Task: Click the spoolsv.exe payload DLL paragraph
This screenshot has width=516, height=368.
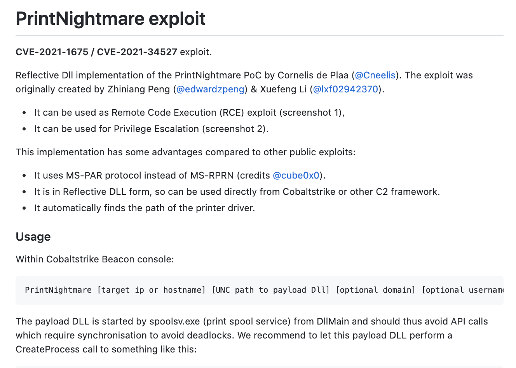Action: pos(251,321)
